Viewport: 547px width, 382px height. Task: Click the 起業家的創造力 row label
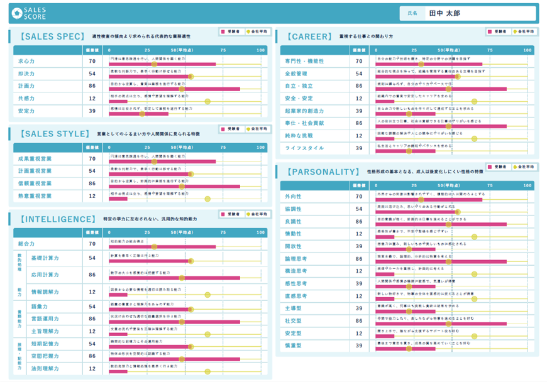pyautogui.click(x=306, y=111)
